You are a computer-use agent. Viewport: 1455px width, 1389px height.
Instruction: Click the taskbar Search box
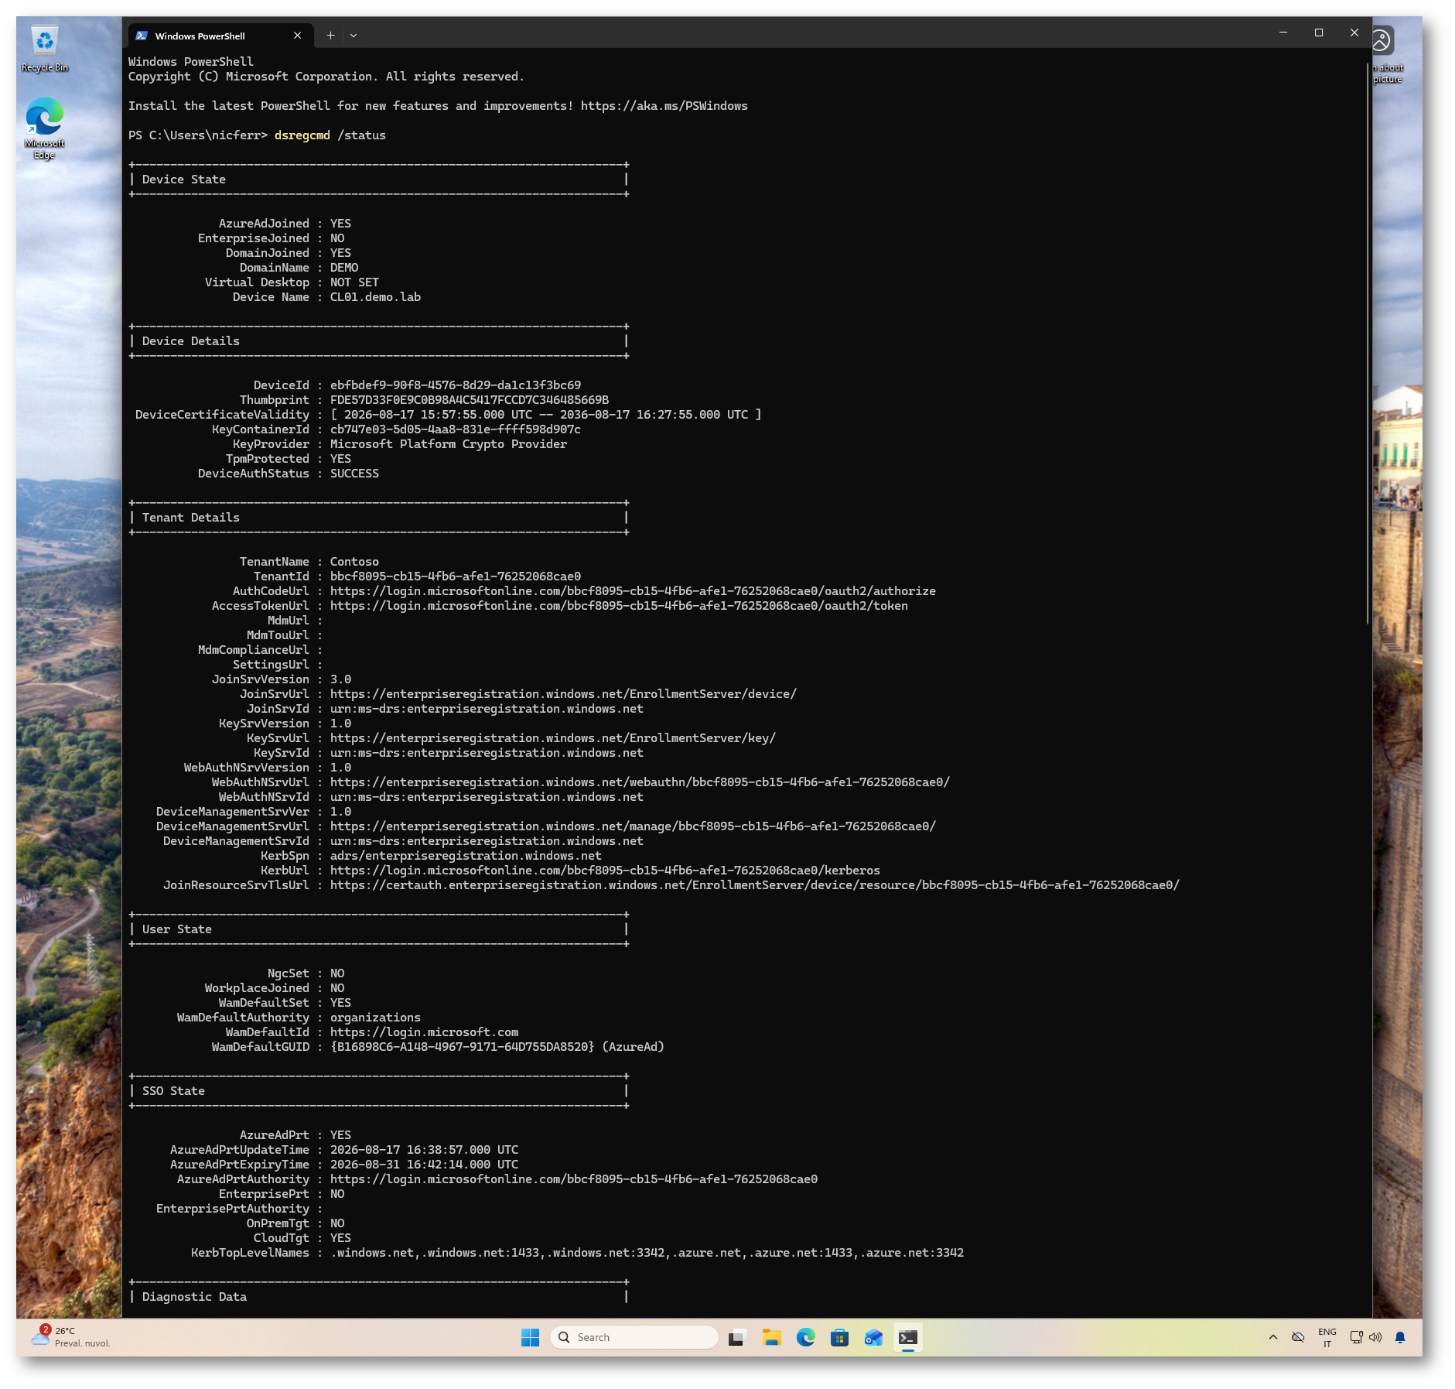(x=634, y=1337)
